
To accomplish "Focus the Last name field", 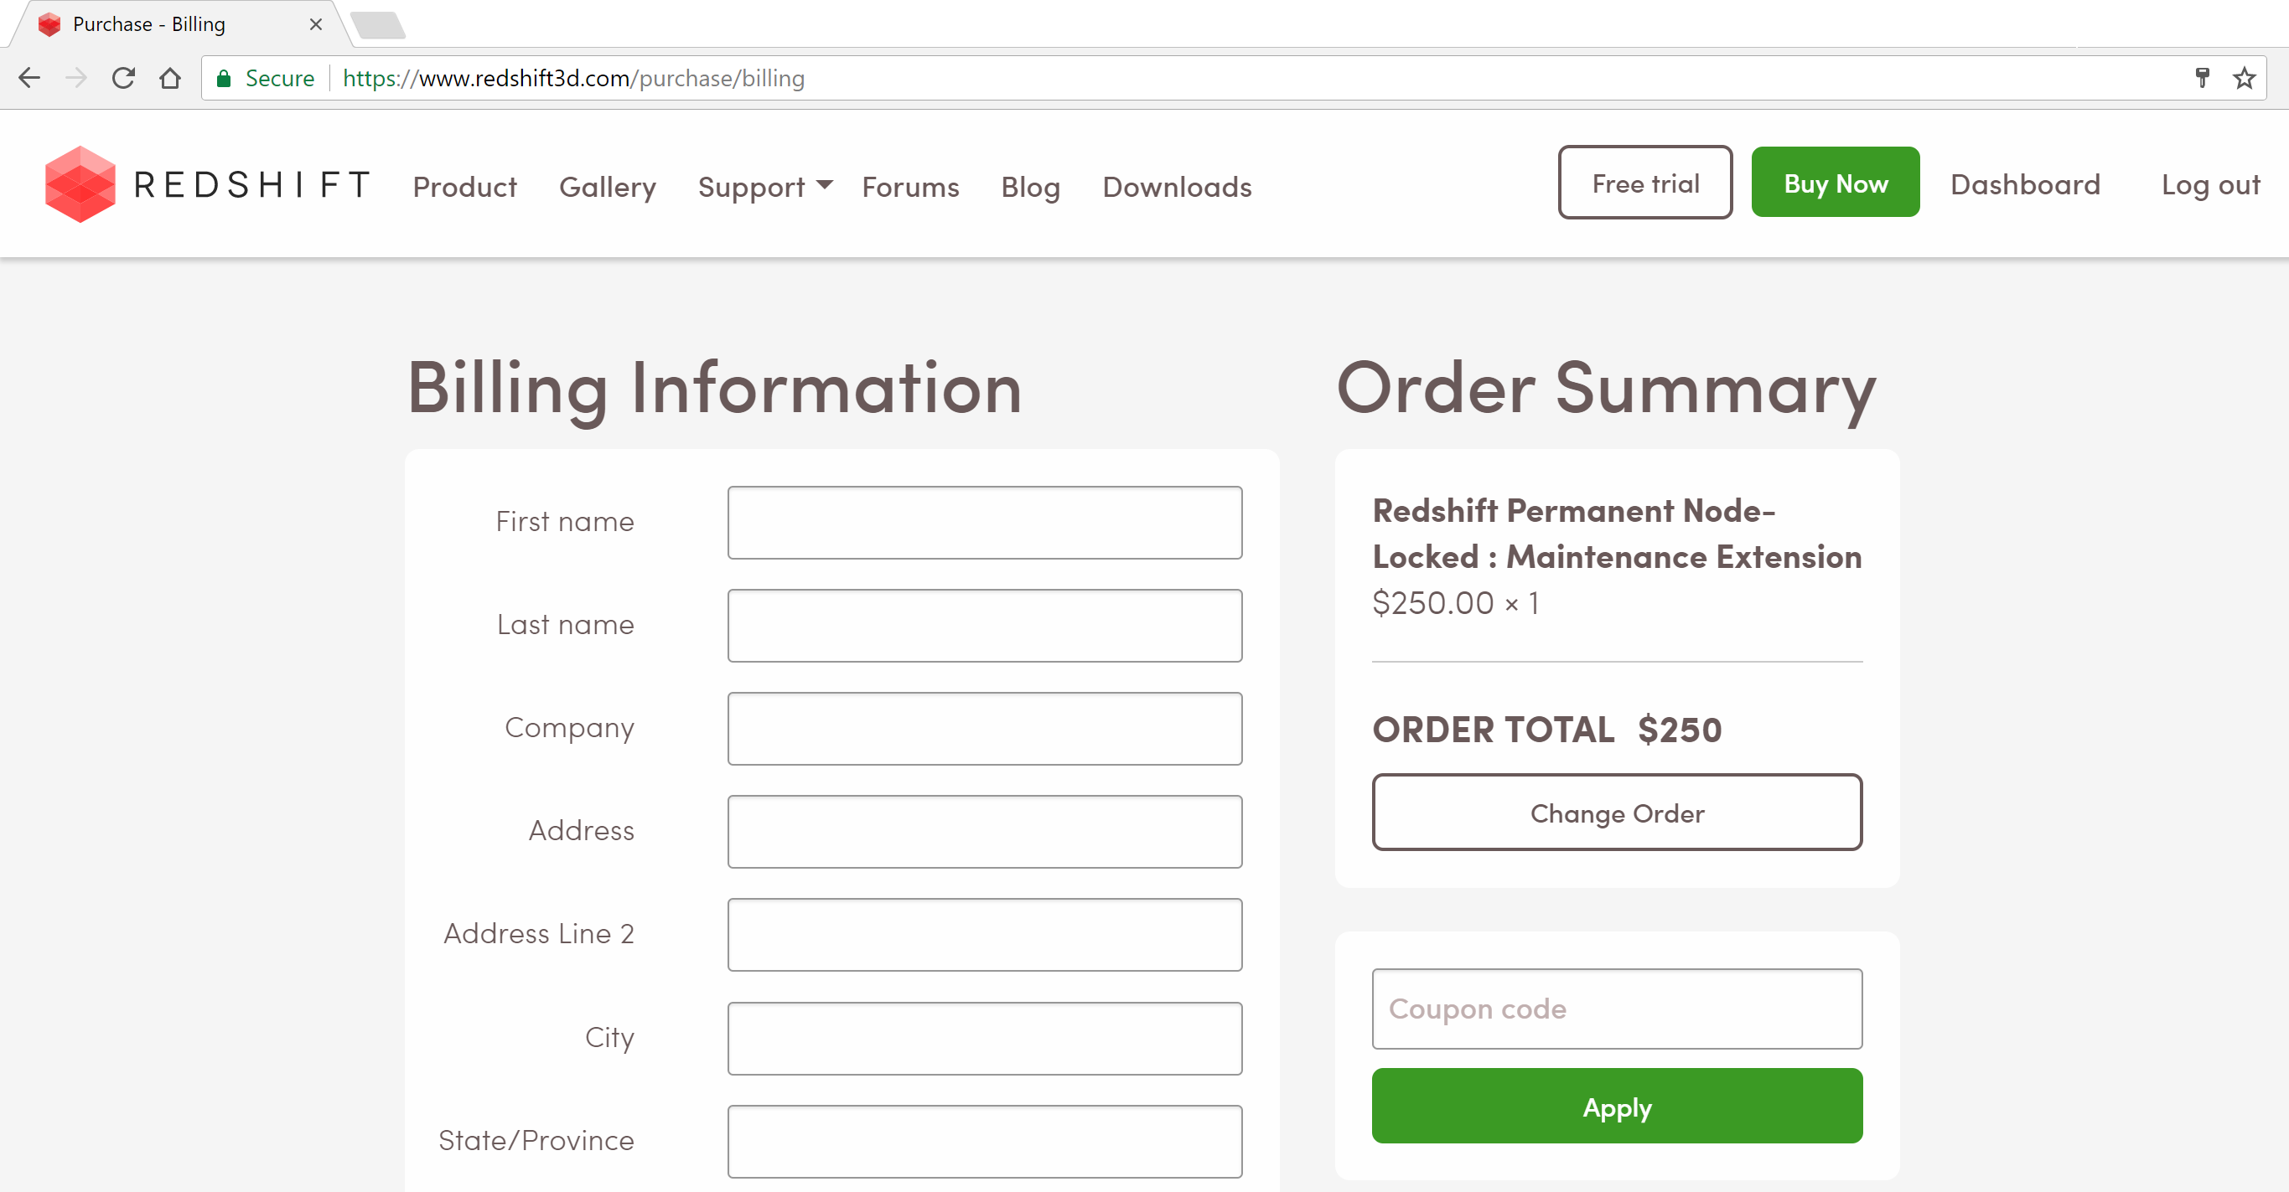I will point(985,625).
